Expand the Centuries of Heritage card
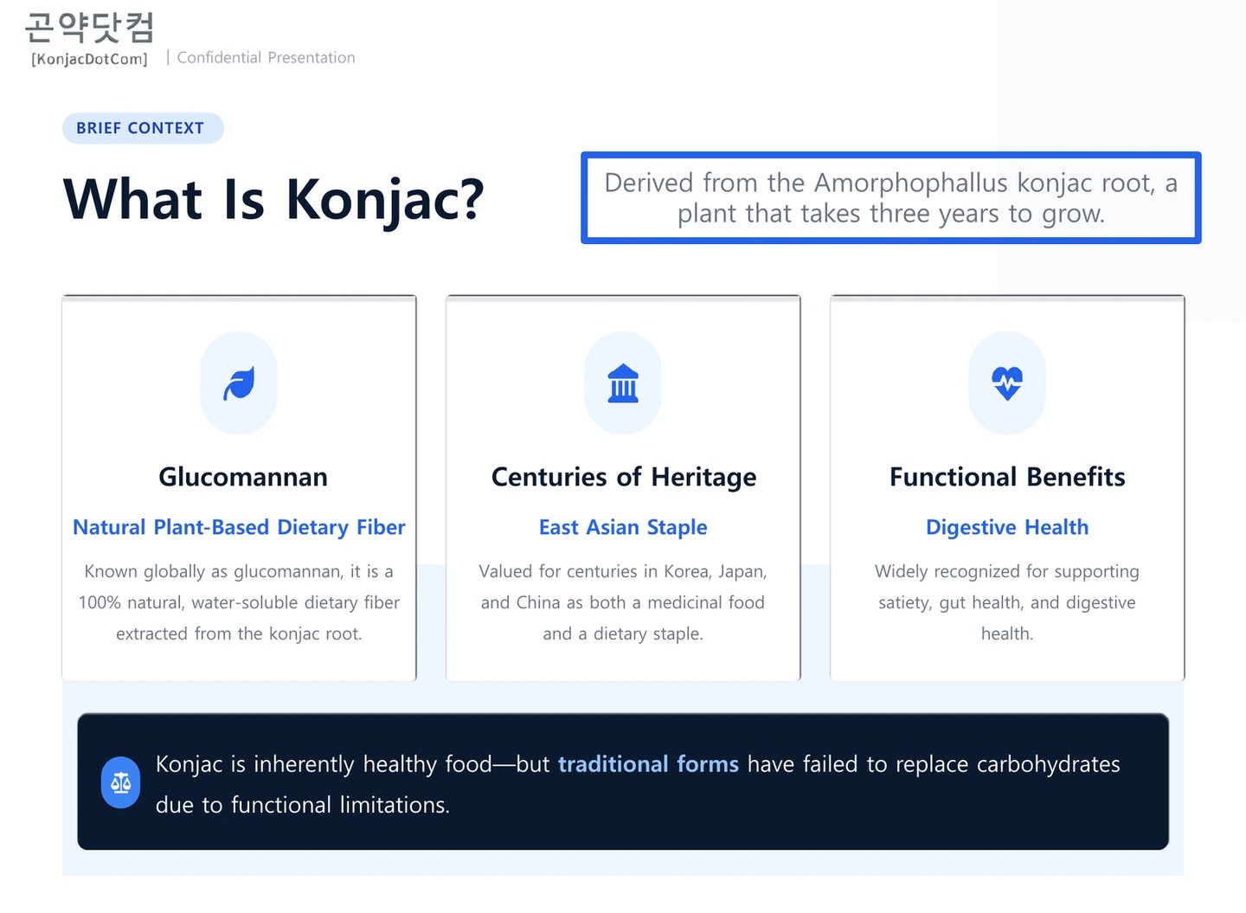Image resolution: width=1246 pixels, height=913 pixels. tap(623, 486)
